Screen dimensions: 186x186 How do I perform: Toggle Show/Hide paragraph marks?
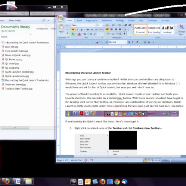click(124, 34)
